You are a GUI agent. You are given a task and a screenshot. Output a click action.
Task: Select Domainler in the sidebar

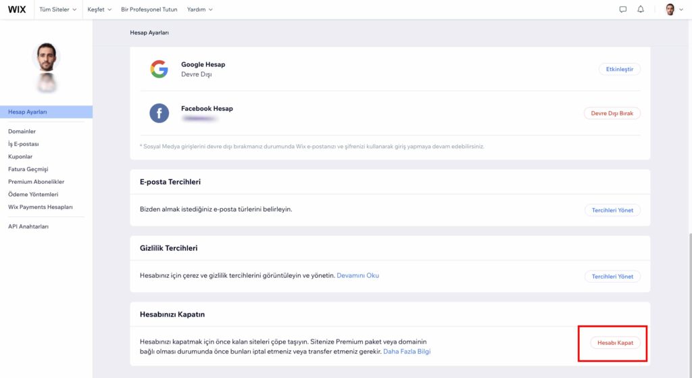[22, 131]
